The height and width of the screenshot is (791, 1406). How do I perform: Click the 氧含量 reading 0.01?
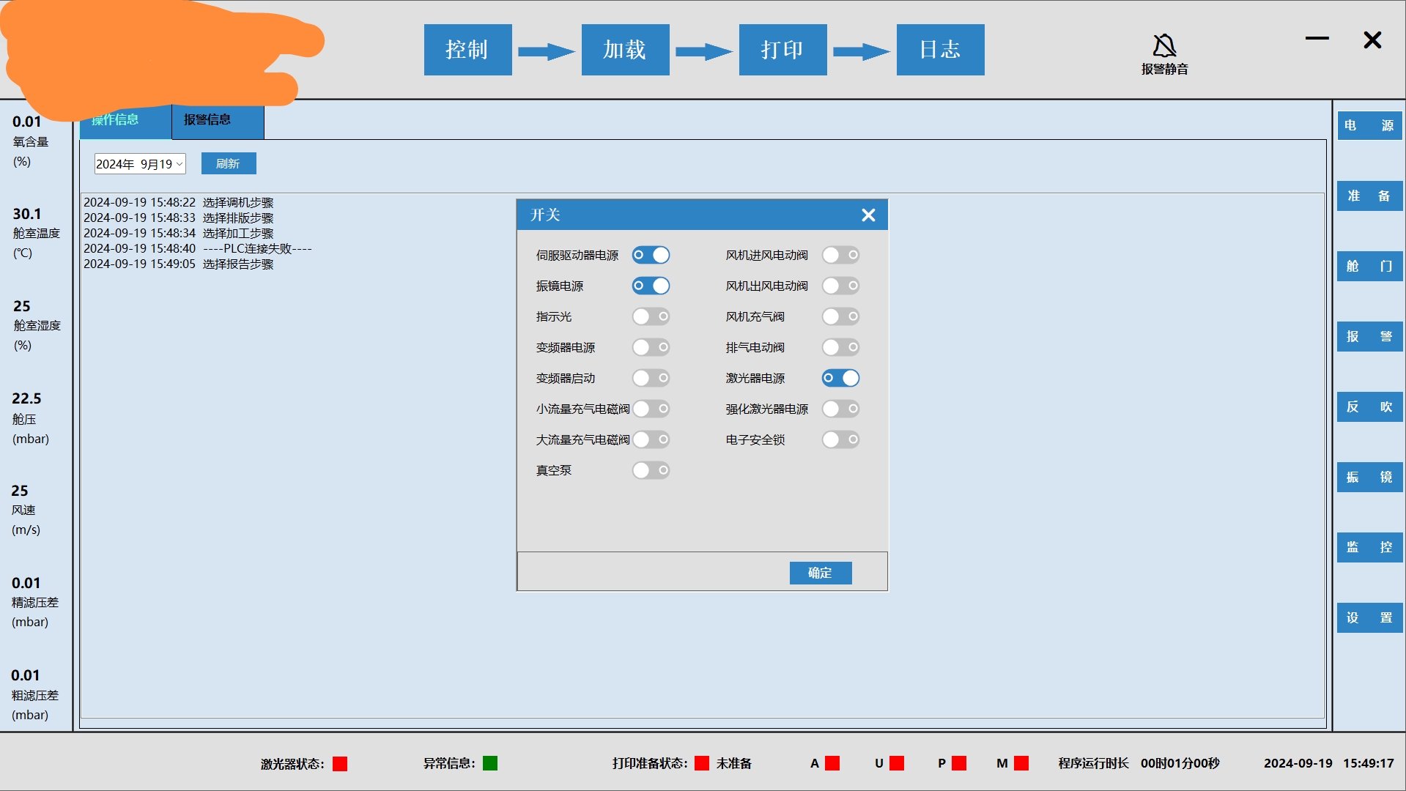click(x=27, y=122)
